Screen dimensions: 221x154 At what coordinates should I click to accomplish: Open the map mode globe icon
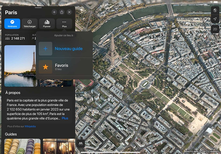pyautogui.click(x=215, y=10)
